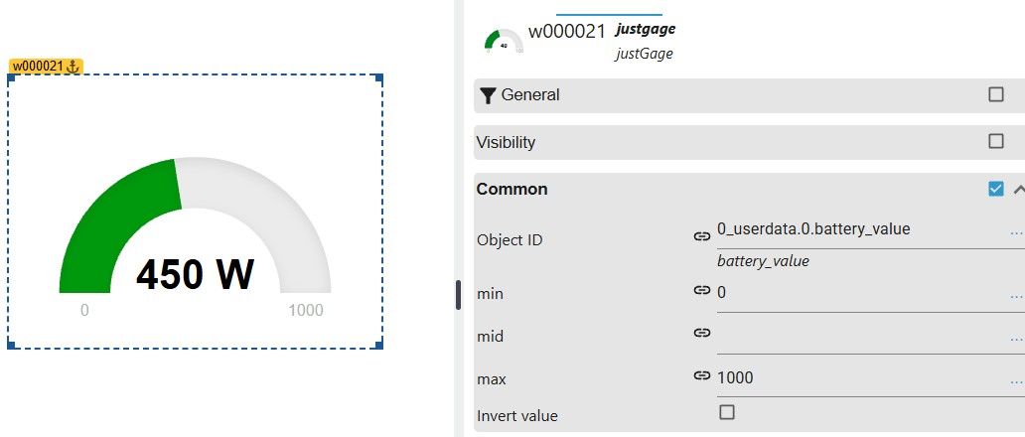The width and height of the screenshot is (1025, 437).
Task: Collapse the Common section chevron
Action: click(x=1018, y=190)
